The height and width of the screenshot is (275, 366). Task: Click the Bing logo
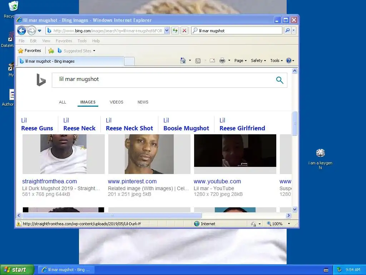click(41, 80)
